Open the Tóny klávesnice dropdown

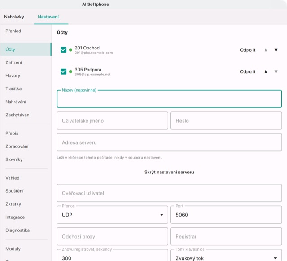tap(226, 255)
